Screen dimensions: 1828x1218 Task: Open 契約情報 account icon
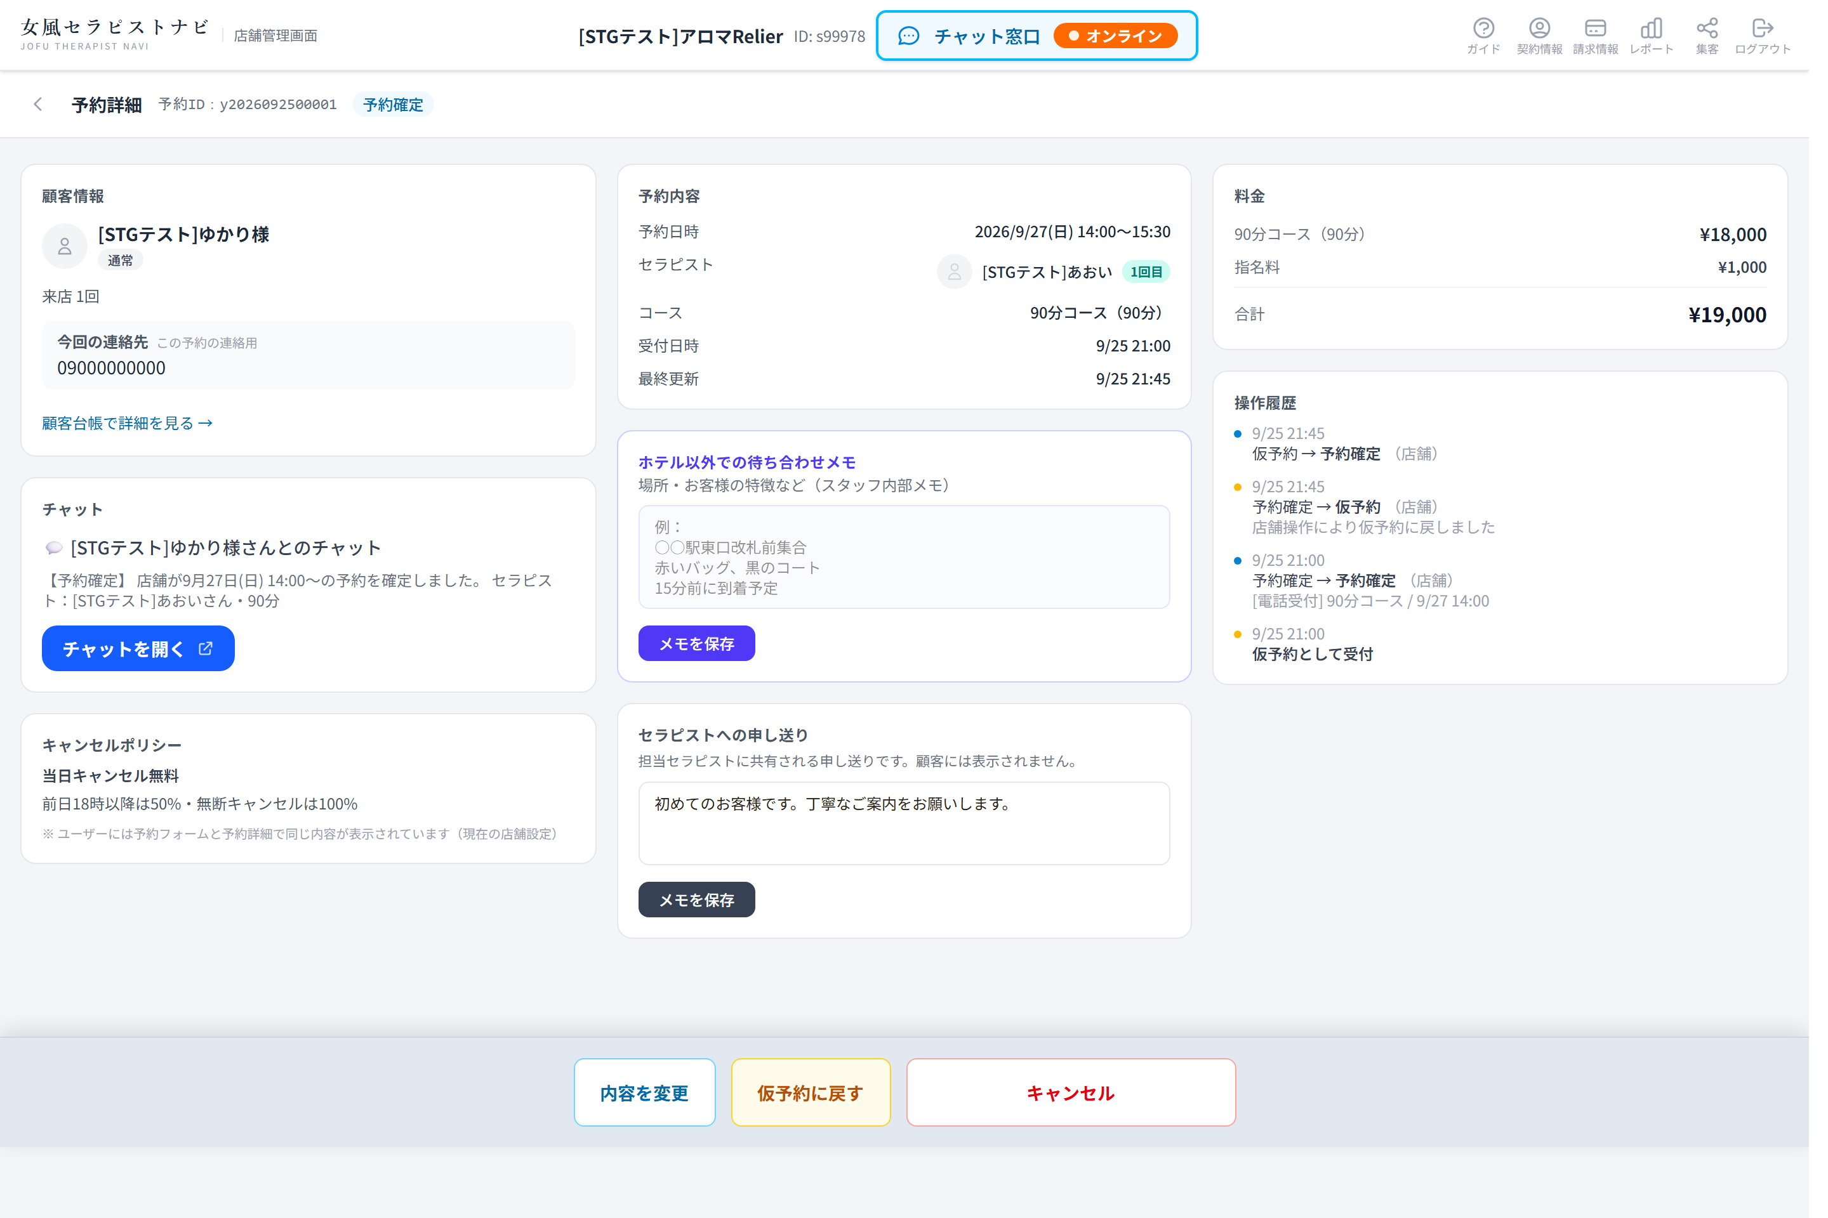(1555, 36)
